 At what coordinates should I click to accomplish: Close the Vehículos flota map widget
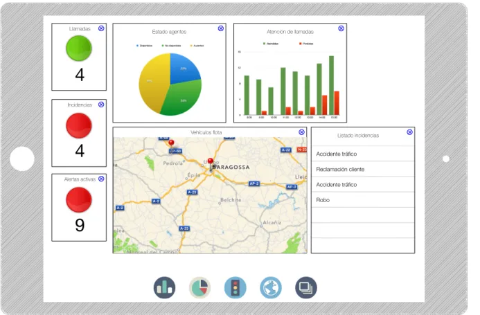coord(301,132)
